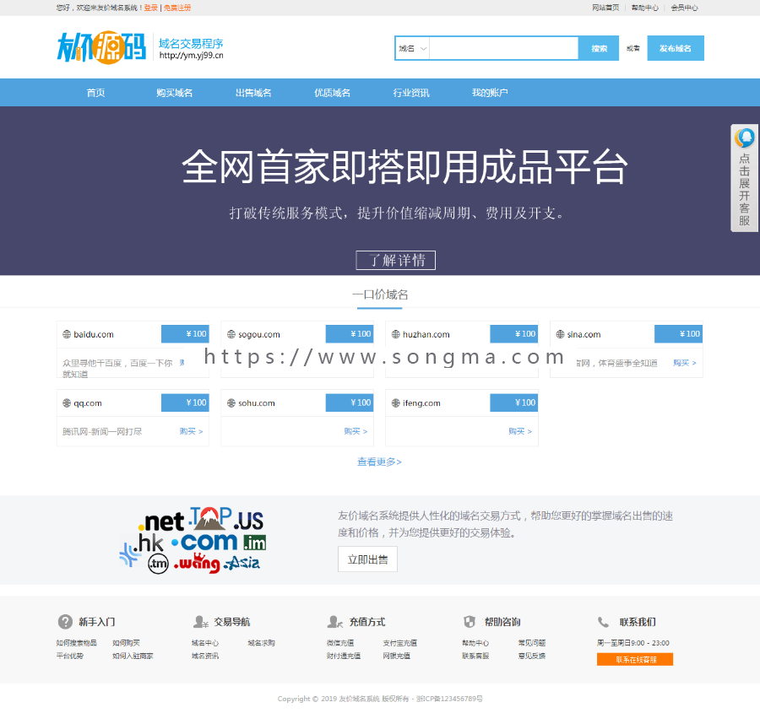Click the globe icon beside sohu.com

coord(231,403)
